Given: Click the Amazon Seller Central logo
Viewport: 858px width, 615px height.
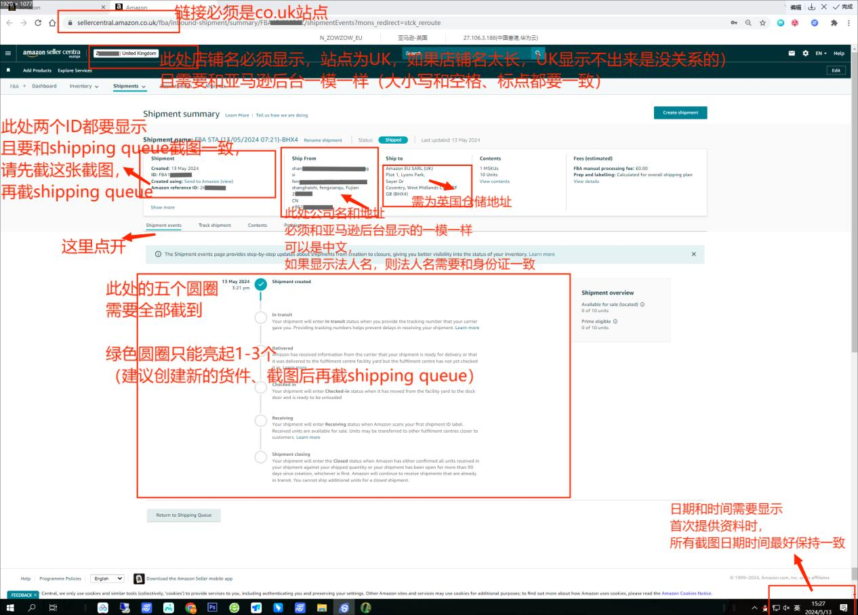Looking at the screenshot, I should [52, 53].
